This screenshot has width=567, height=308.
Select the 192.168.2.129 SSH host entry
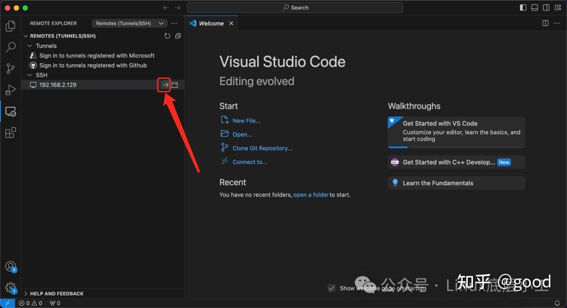pyautogui.click(x=58, y=85)
